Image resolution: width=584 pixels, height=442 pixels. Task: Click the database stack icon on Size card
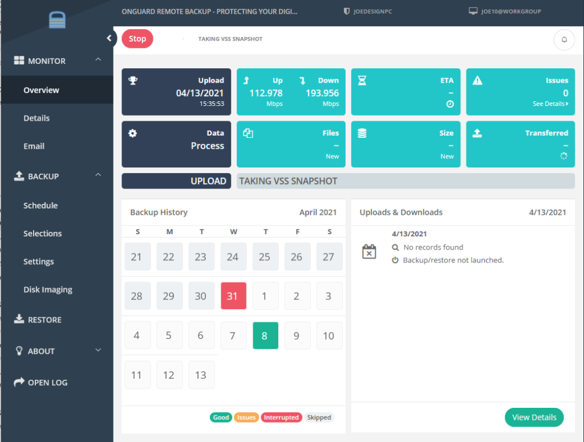pos(362,133)
